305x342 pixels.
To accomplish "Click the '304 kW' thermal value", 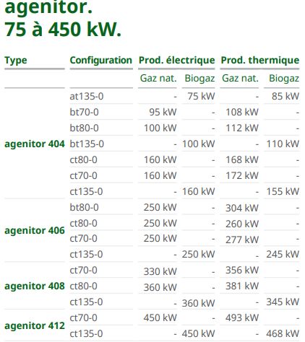I will tap(242, 208).
